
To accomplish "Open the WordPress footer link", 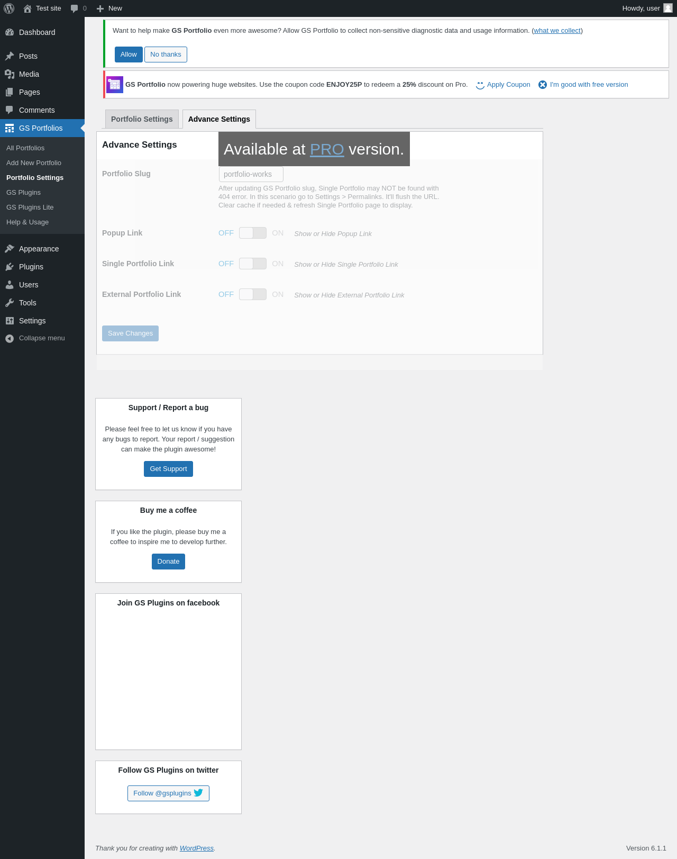I will click(197, 848).
